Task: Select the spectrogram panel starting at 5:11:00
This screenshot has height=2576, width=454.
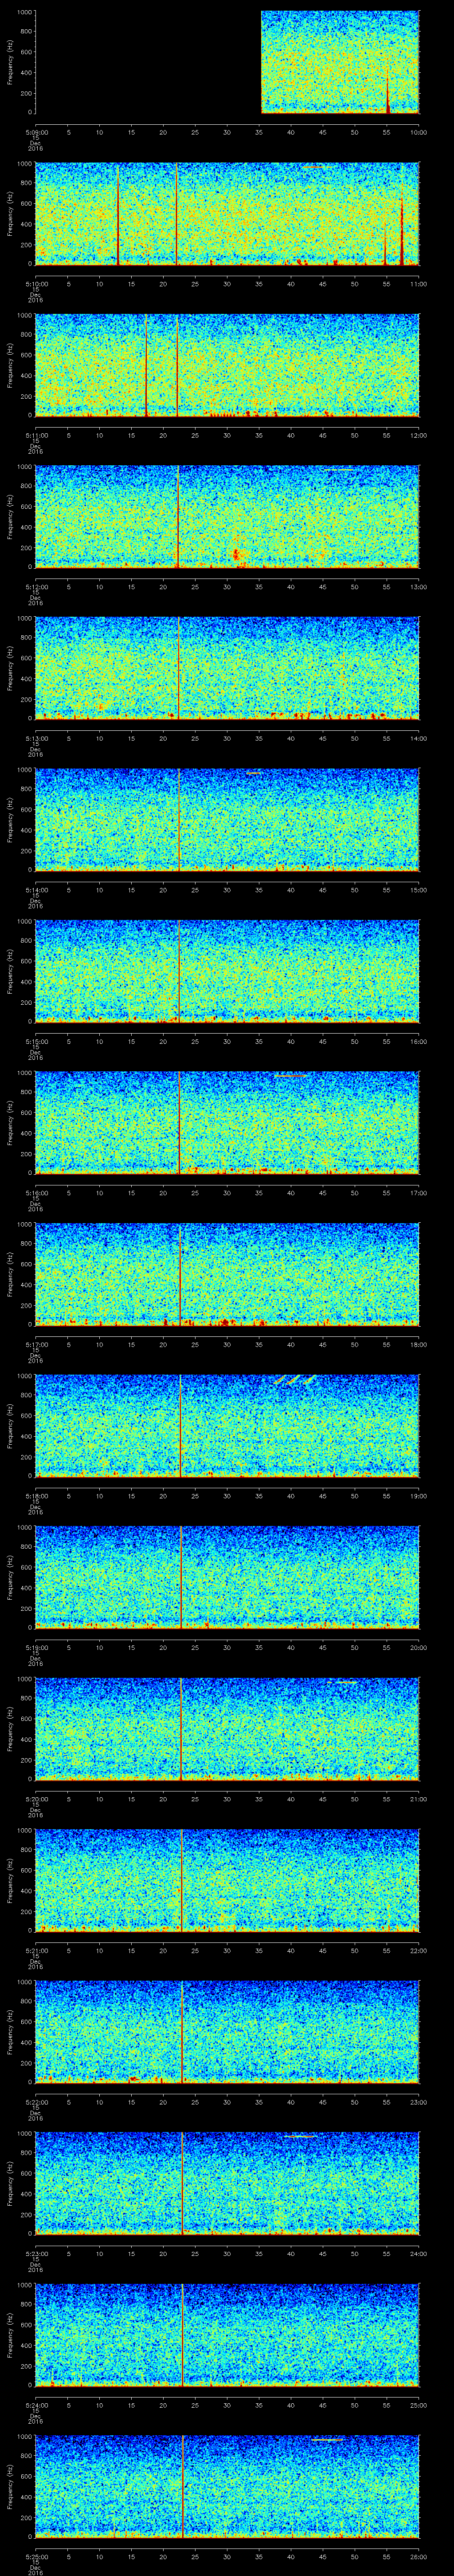Action: click(x=227, y=365)
